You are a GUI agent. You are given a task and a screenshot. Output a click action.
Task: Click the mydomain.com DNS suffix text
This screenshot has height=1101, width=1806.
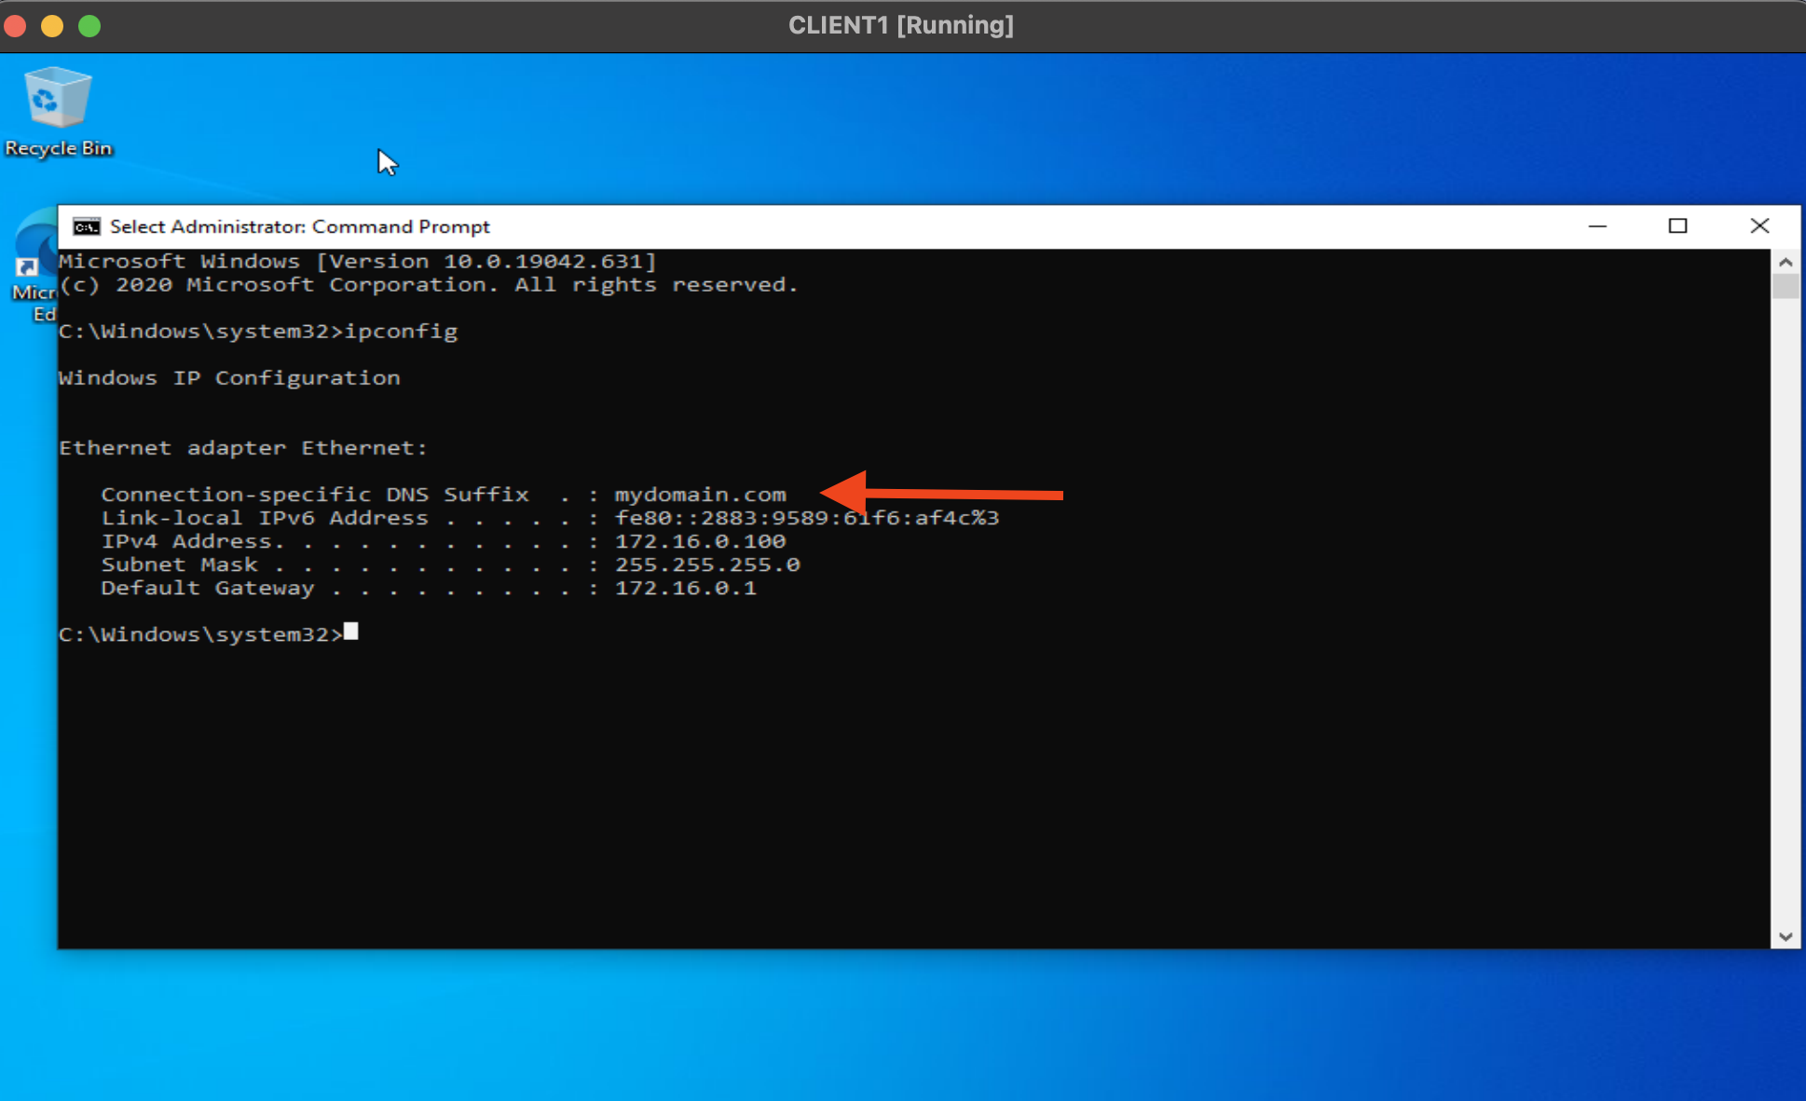tap(700, 495)
